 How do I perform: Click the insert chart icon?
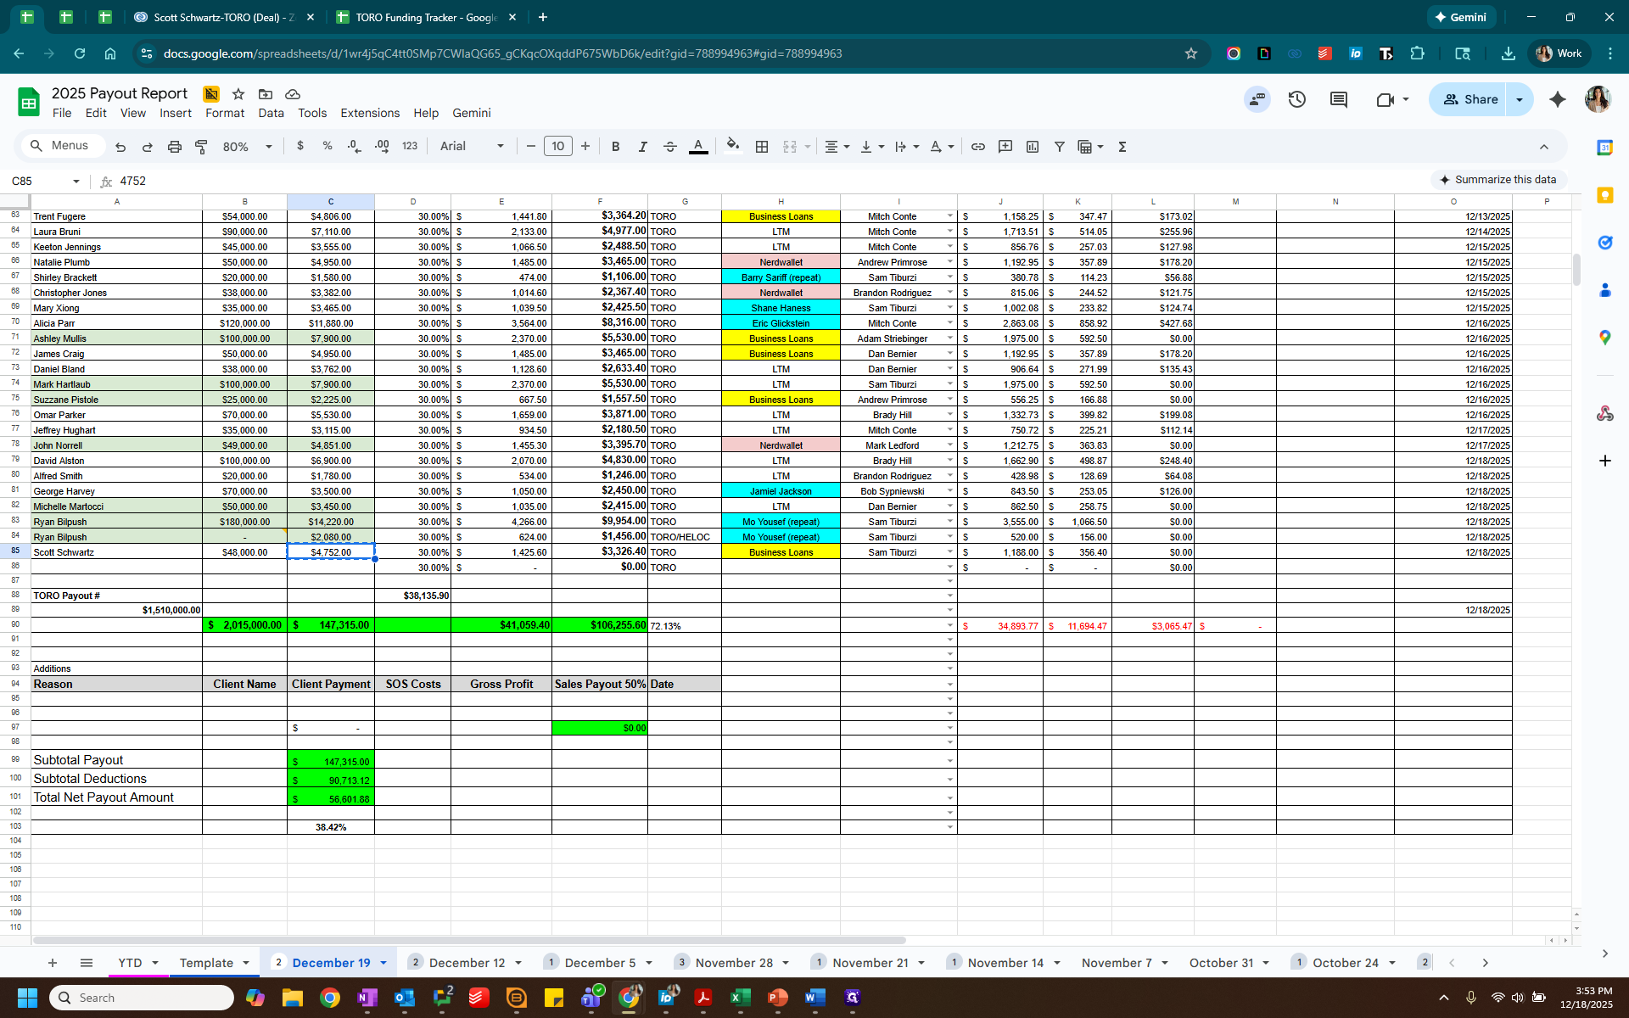tap(1032, 147)
